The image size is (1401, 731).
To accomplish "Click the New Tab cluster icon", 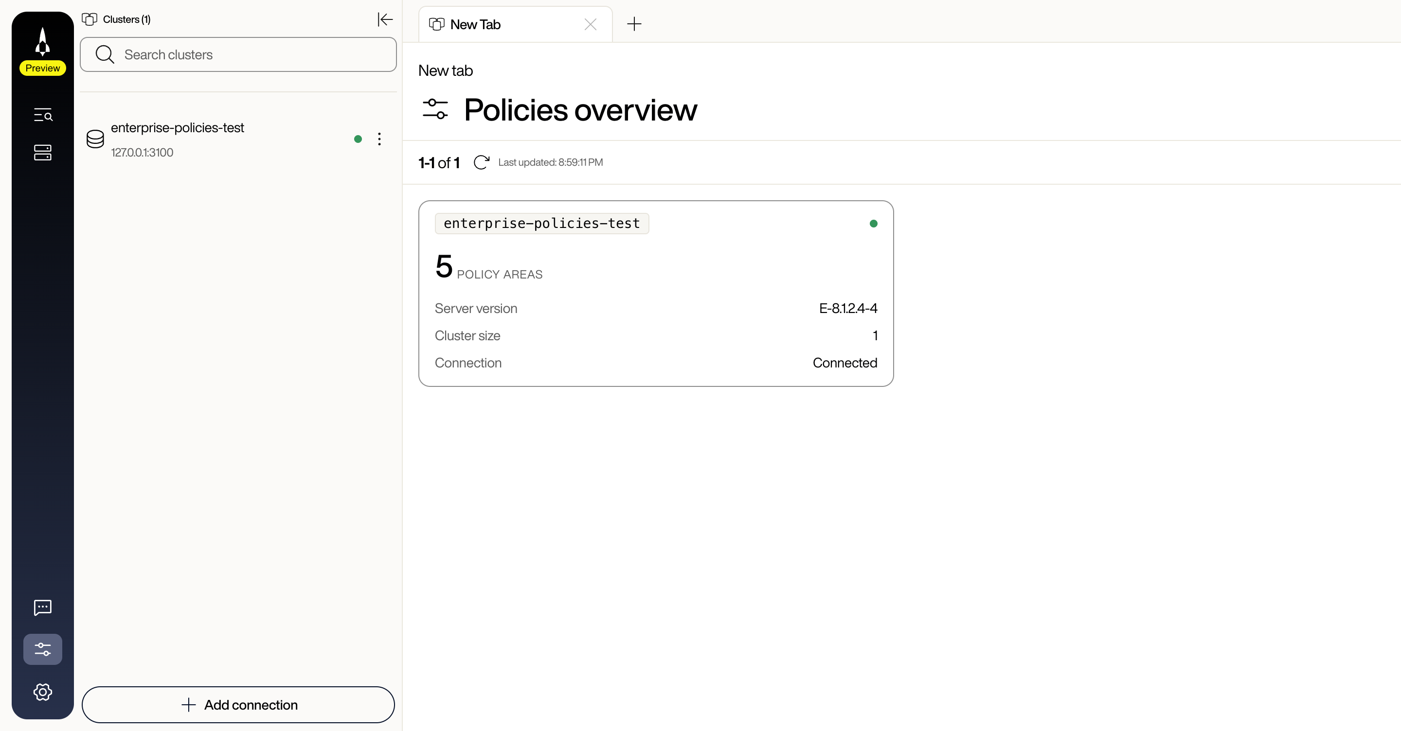I will (x=437, y=24).
